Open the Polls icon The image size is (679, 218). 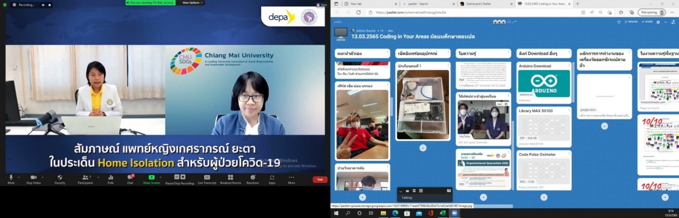110,179
